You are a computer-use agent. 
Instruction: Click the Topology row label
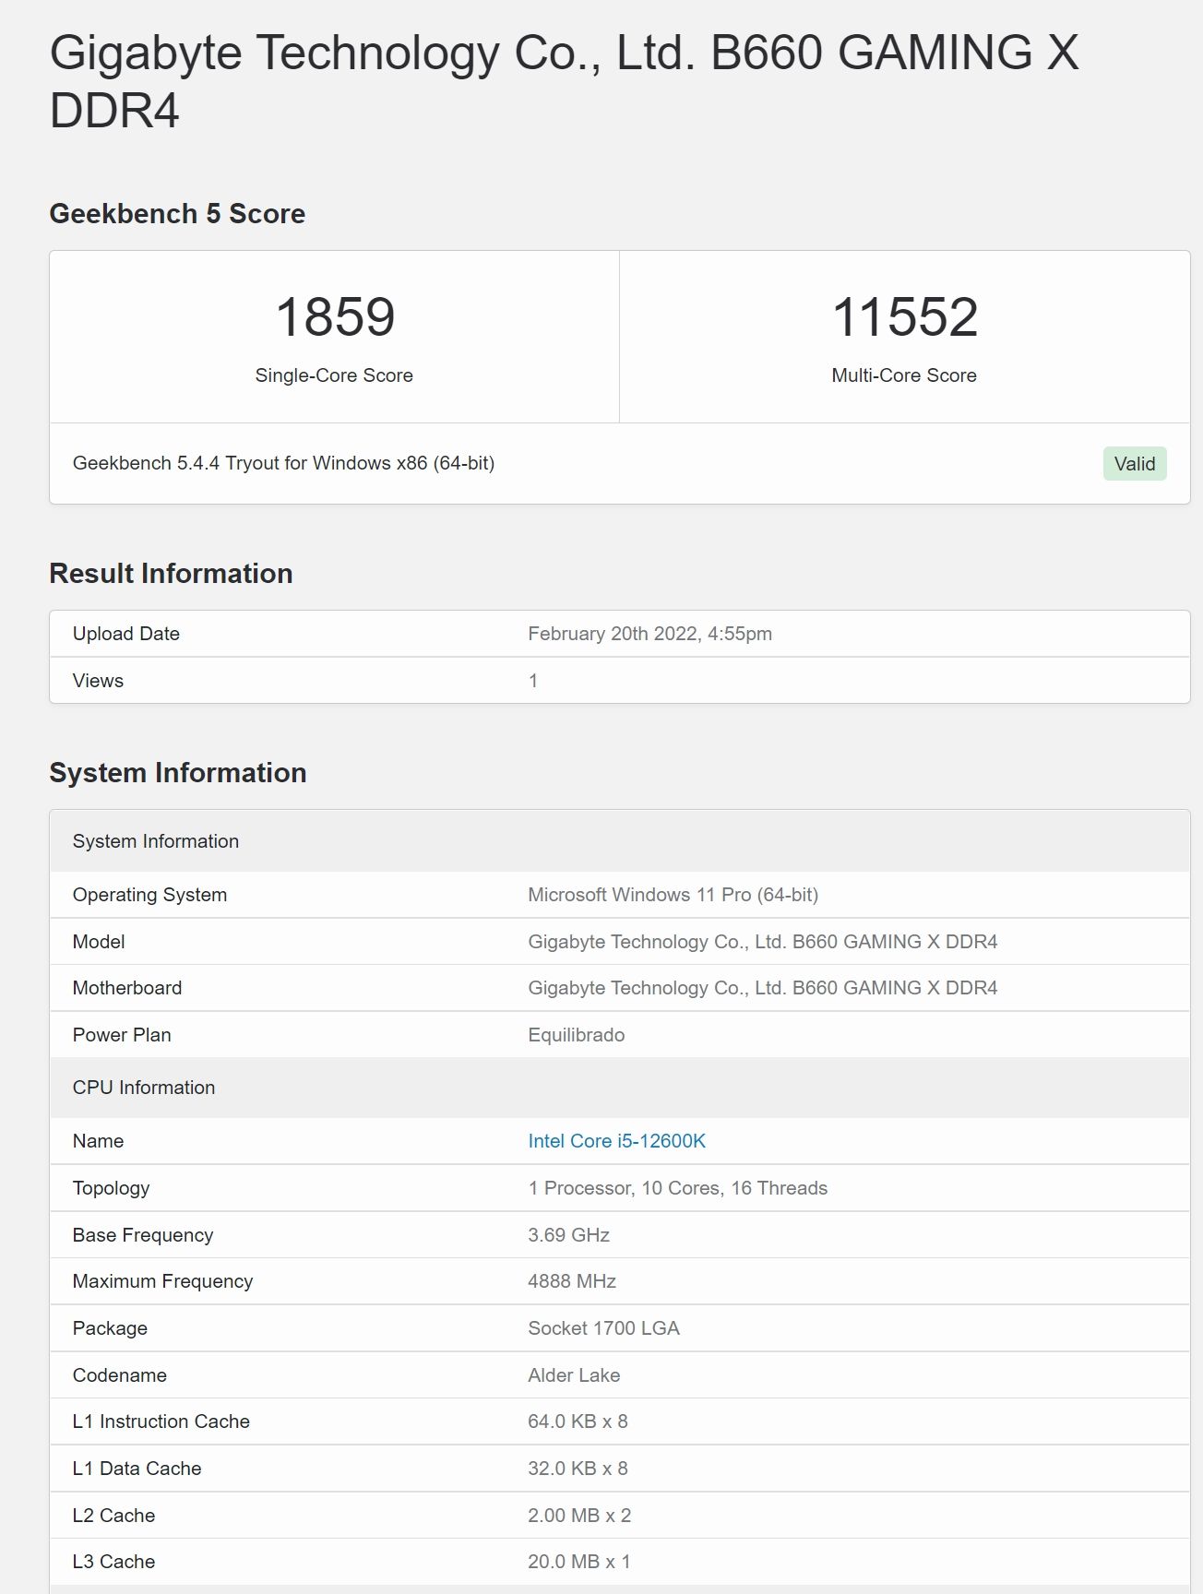(x=111, y=1188)
